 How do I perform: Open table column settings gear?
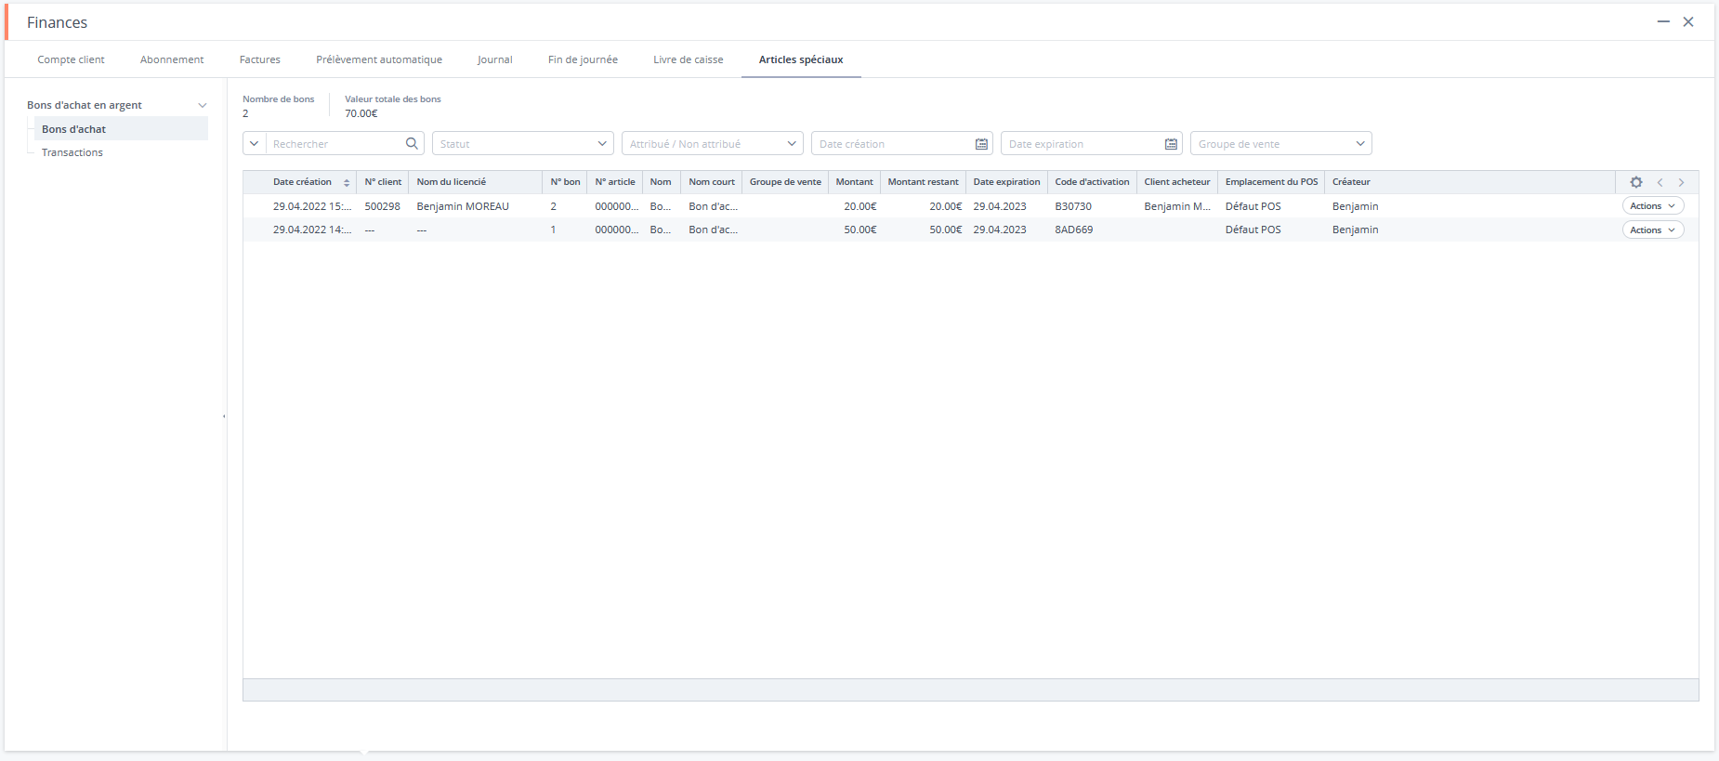(1636, 182)
